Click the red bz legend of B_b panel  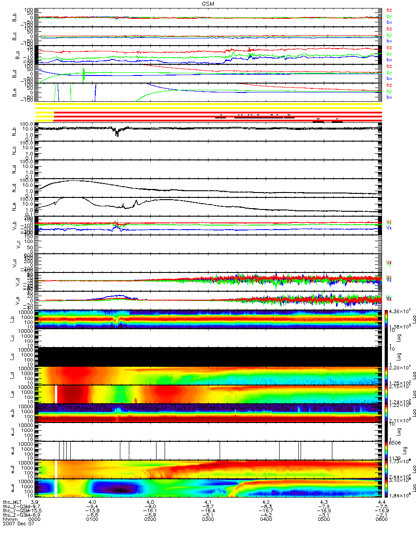point(389,10)
